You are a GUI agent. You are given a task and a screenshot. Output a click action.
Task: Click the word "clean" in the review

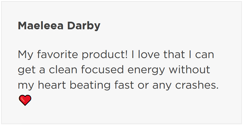[x=64, y=70]
